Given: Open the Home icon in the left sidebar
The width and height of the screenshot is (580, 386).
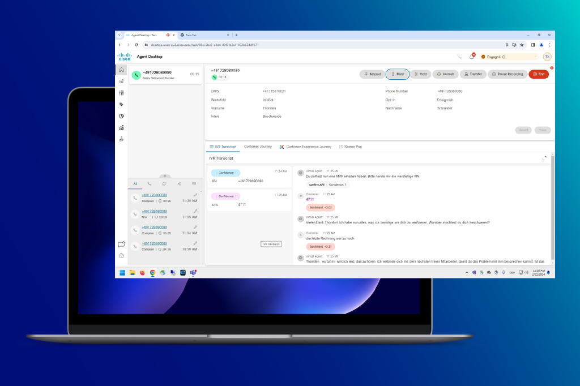Looking at the screenshot, I should pos(121,70).
